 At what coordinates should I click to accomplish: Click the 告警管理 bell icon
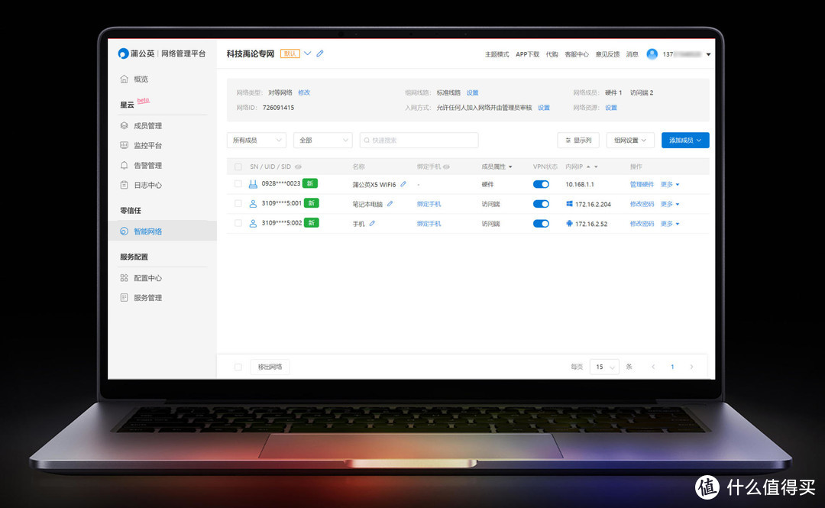click(125, 165)
